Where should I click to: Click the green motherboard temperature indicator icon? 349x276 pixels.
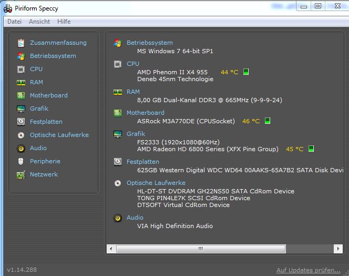pos(268,121)
